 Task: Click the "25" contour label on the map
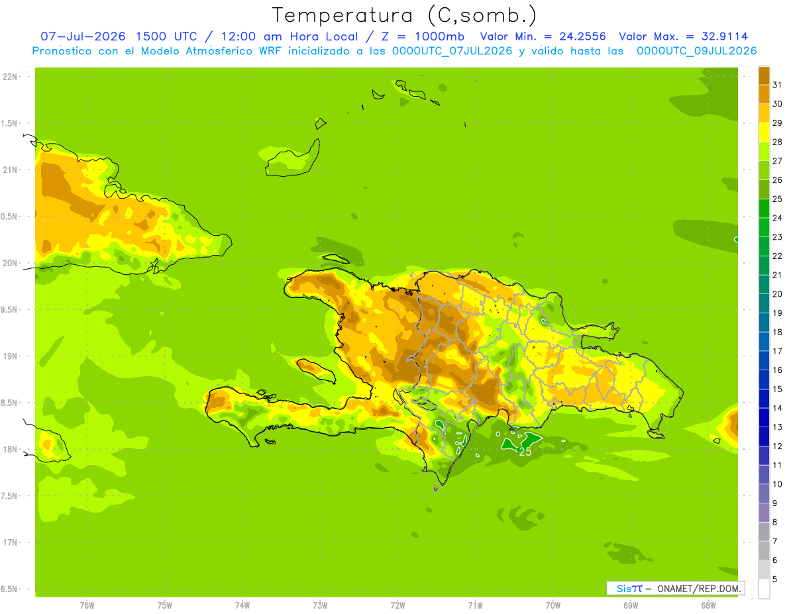[x=525, y=452]
